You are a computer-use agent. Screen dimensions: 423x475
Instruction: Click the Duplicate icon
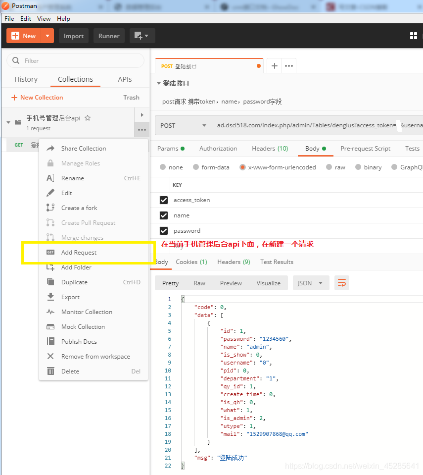[50, 282]
